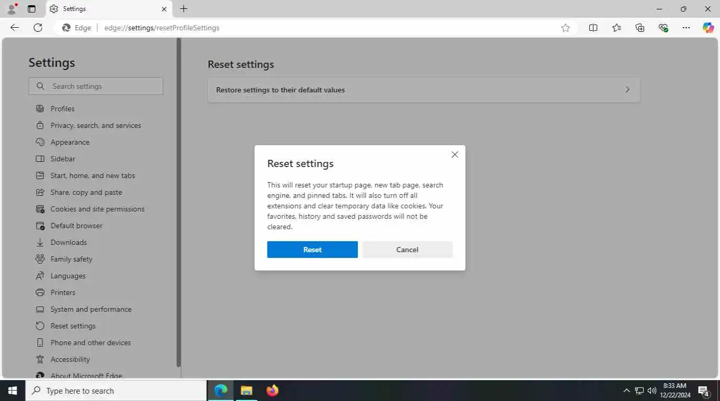
Task: Click the settings sidebar scrollbar
Action: (x=178, y=203)
